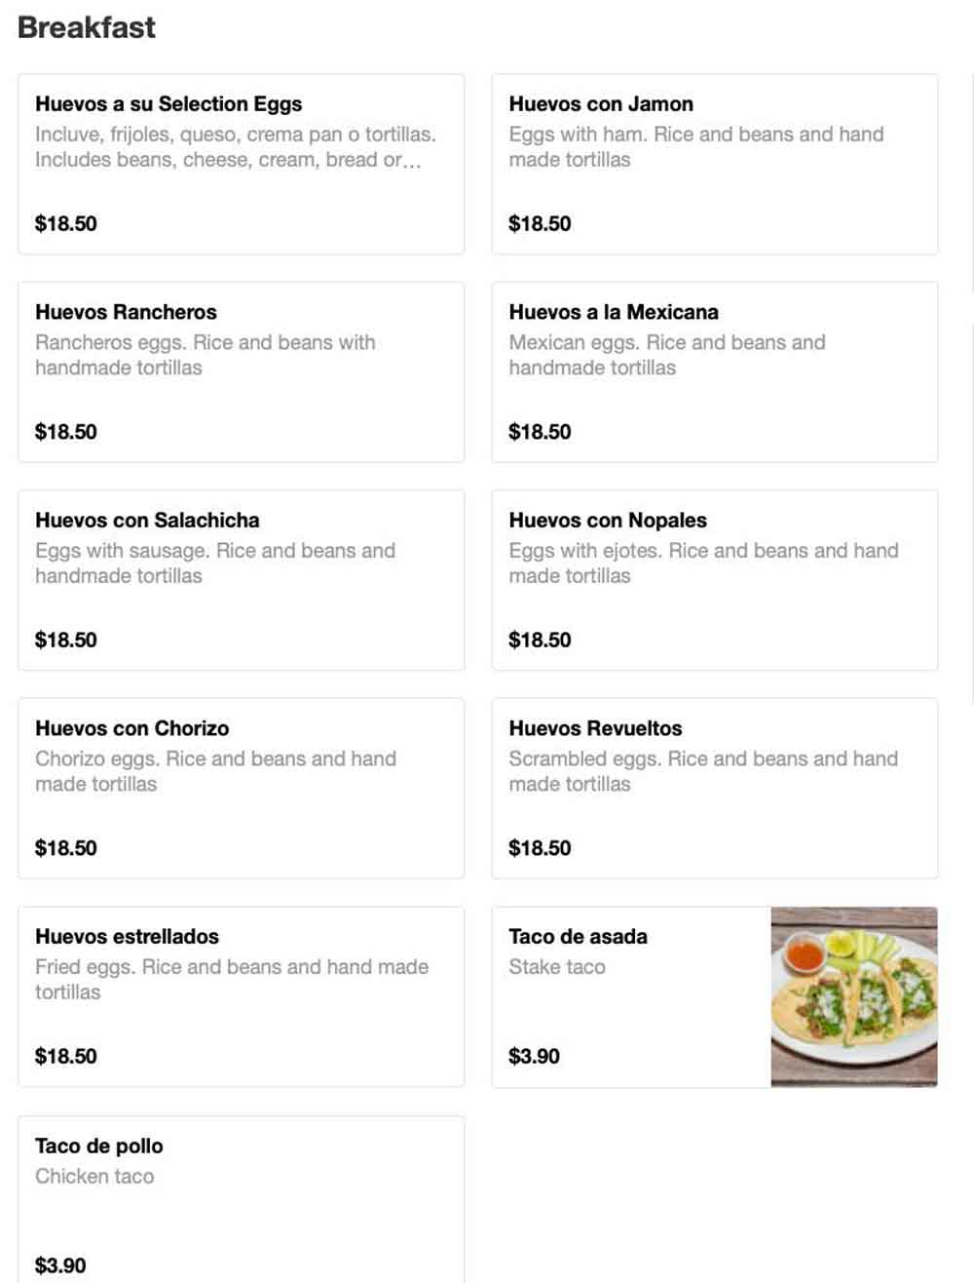Image resolution: width=974 pixels, height=1283 pixels.
Task: Choose Huevos con Chorizo item
Action: 242,788
